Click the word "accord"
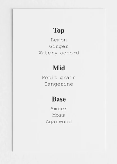 (x=70, y=53)
